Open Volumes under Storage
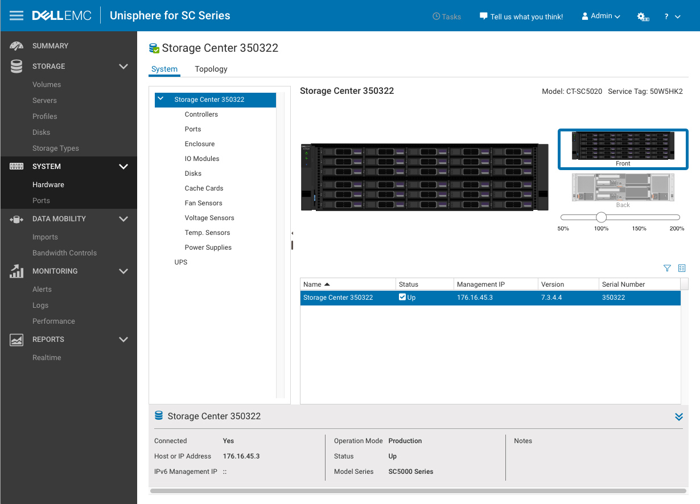700x504 pixels. point(47,85)
